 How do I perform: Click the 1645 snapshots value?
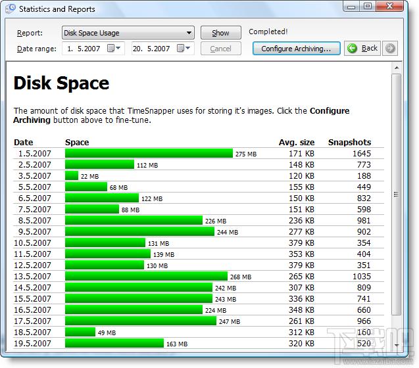[x=362, y=154]
